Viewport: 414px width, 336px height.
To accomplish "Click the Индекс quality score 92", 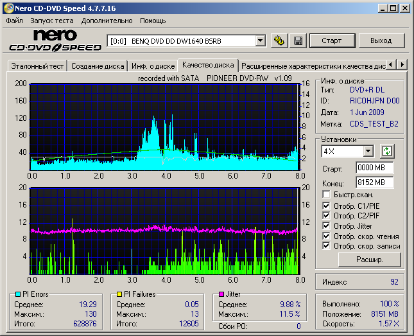I will pyautogui.click(x=394, y=282).
